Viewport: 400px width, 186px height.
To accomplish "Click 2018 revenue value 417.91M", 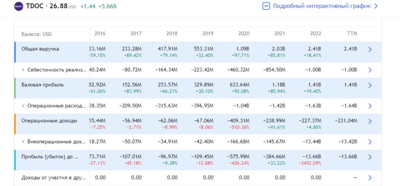I will (168, 49).
